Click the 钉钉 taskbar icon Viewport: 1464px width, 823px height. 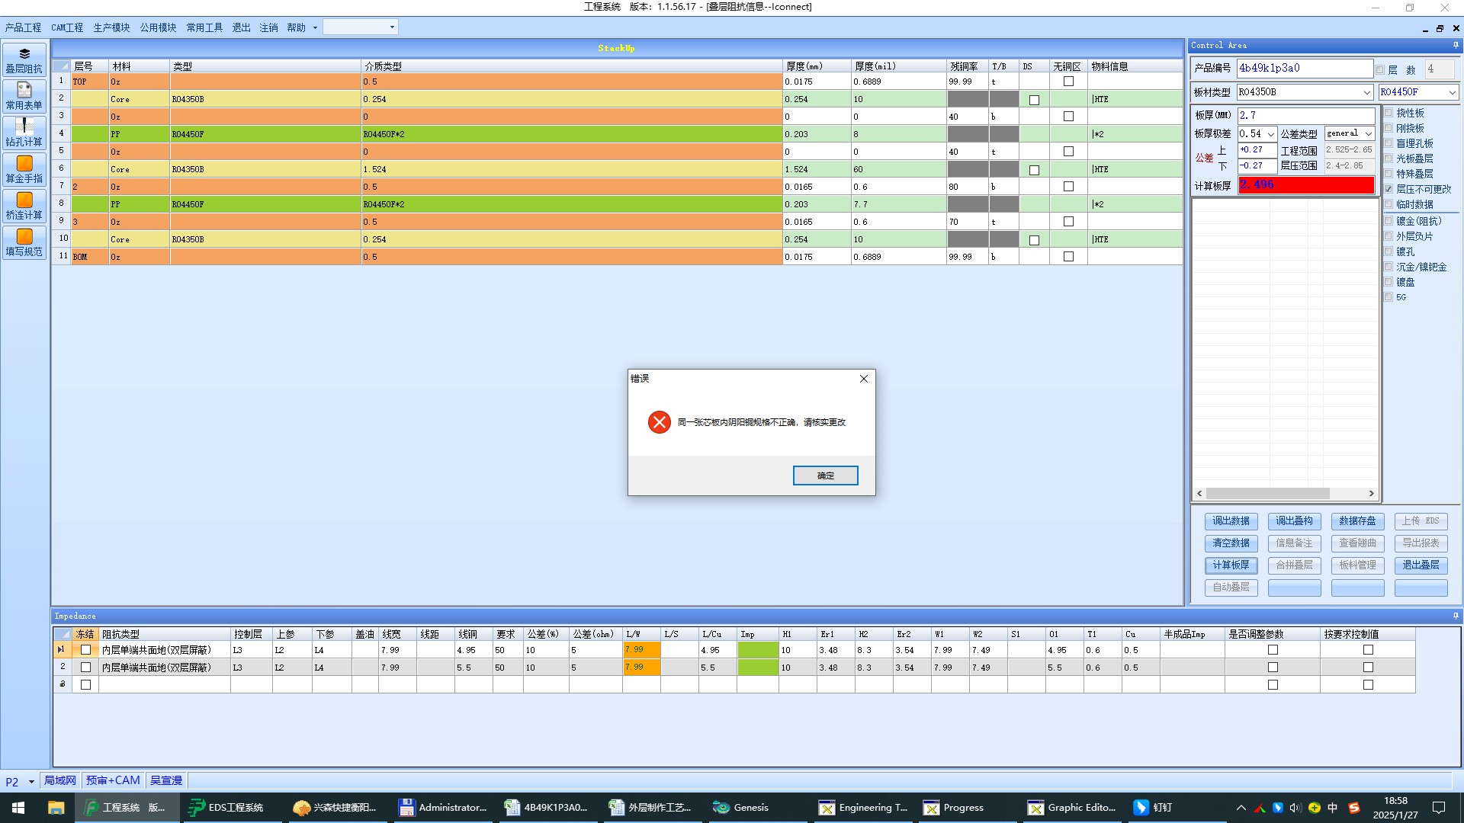(1152, 807)
